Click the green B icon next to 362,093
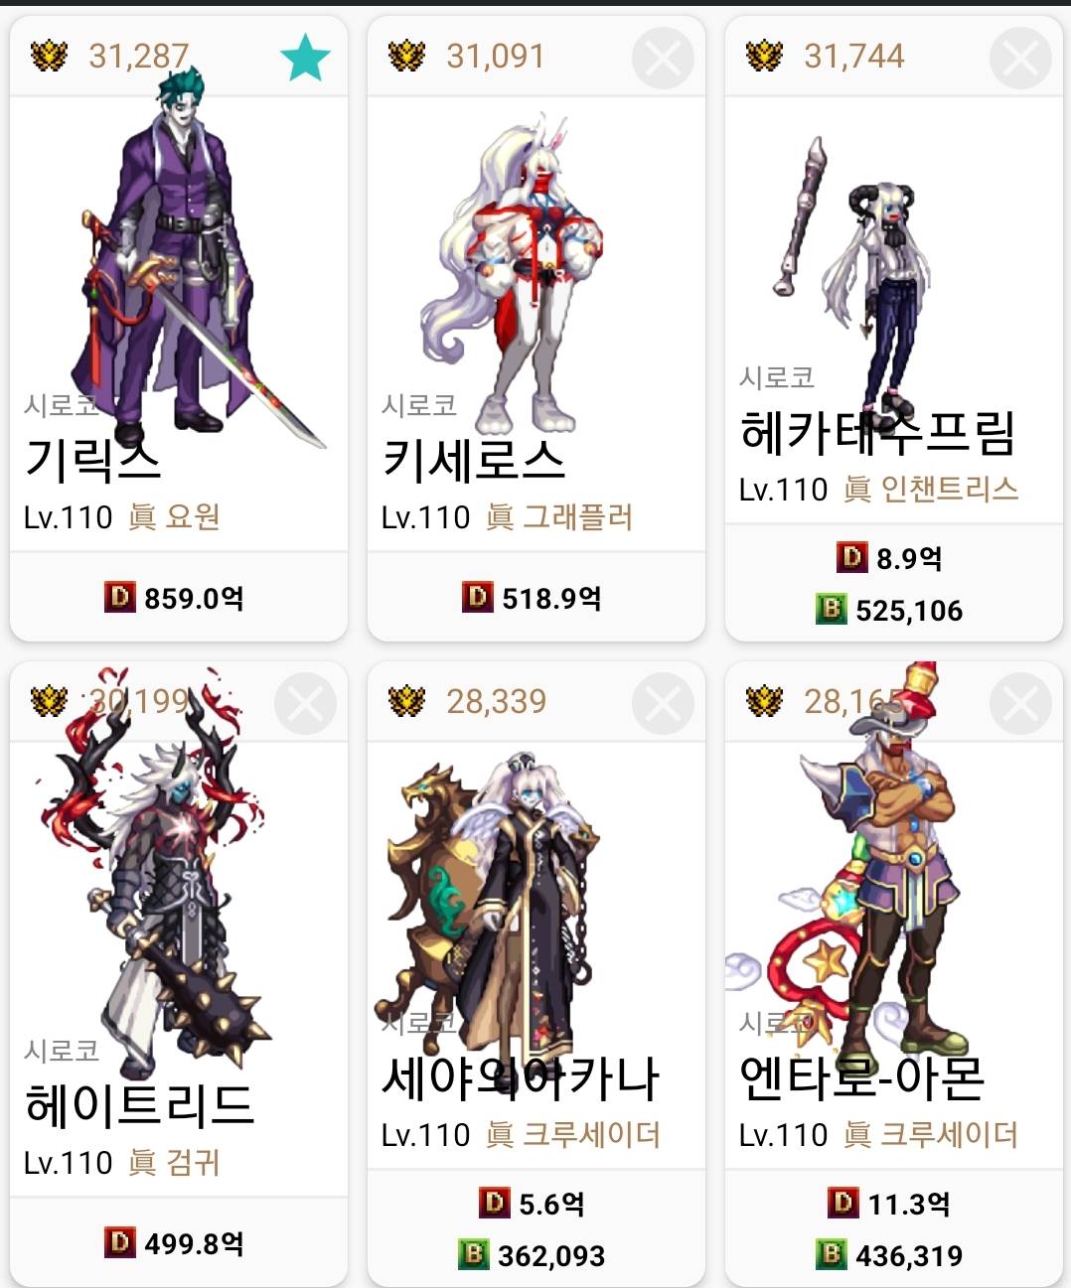 pos(473,1254)
